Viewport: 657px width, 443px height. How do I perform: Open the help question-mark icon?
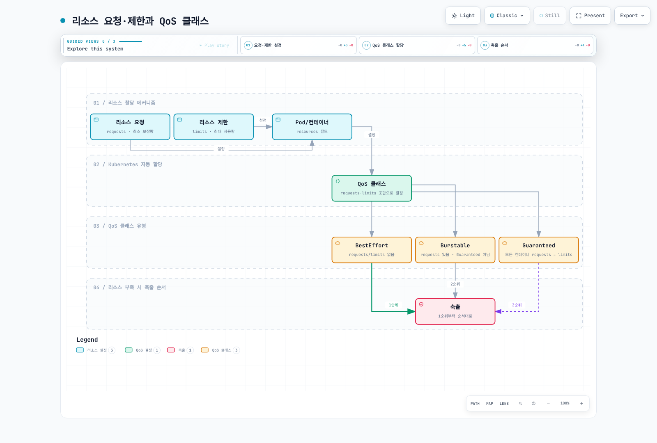click(533, 404)
